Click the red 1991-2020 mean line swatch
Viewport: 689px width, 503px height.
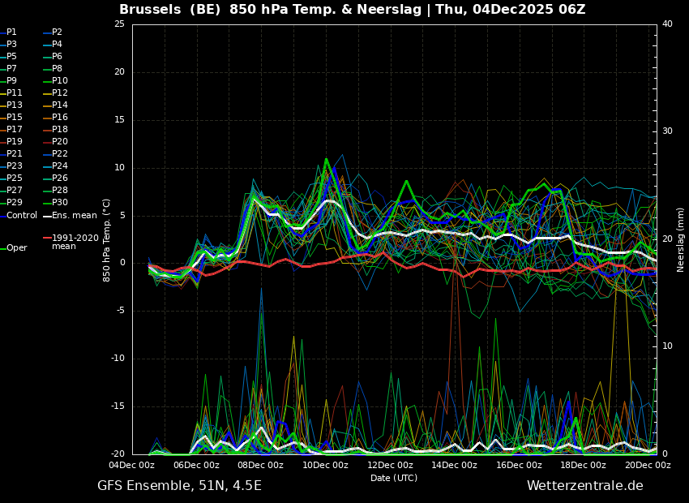(x=47, y=239)
